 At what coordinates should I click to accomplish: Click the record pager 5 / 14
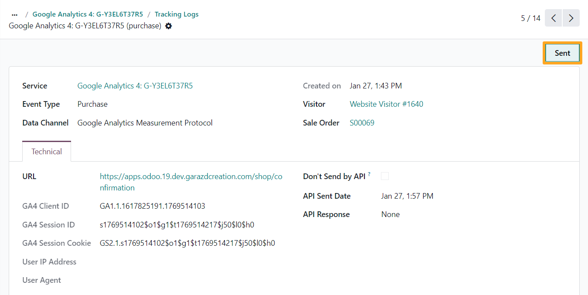(x=530, y=18)
